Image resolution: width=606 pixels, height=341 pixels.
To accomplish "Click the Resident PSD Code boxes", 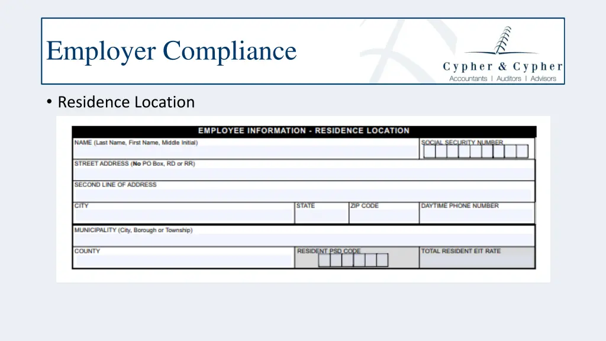I will tap(353, 260).
